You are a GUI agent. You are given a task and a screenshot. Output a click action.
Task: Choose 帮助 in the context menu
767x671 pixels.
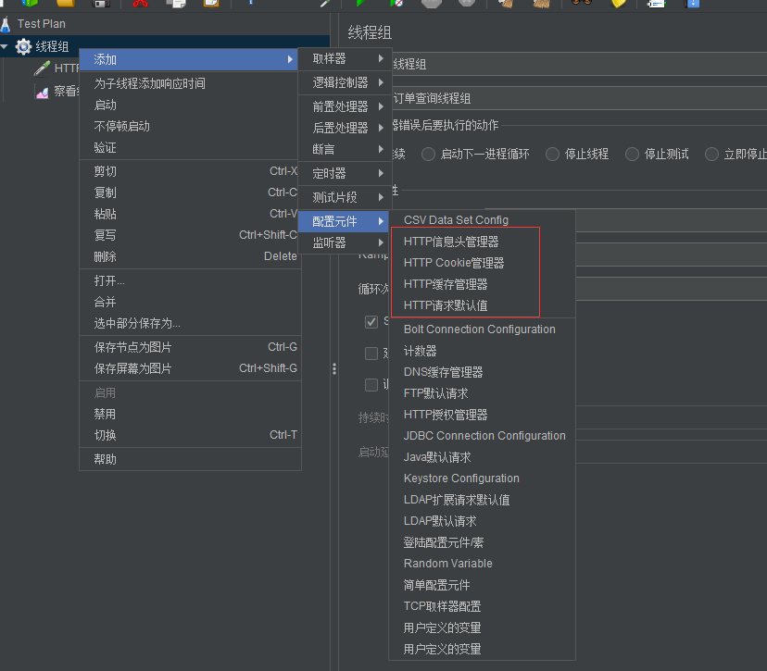click(x=190, y=459)
